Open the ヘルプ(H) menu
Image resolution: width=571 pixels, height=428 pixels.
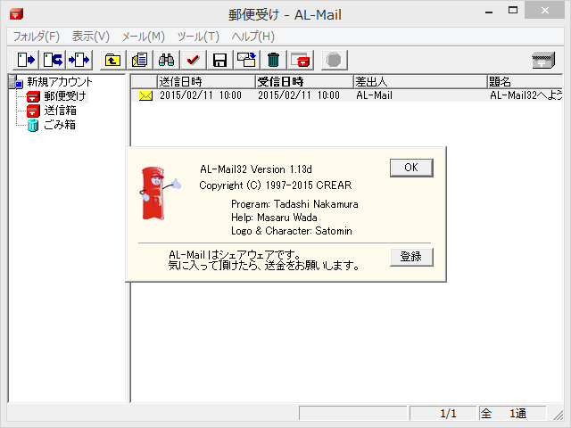pyautogui.click(x=252, y=37)
